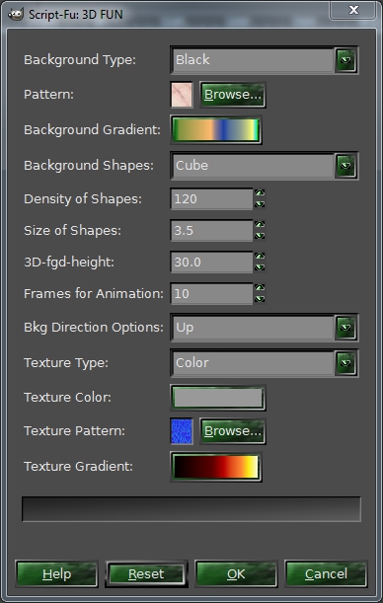Click the Background Type dropdown arrow button
This screenshot has width=383, height=603.
point(345,59)
